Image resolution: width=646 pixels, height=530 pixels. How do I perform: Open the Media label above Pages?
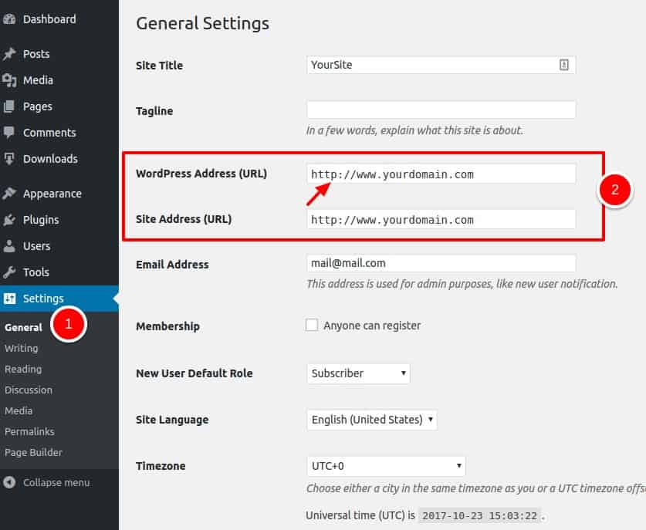38,80
